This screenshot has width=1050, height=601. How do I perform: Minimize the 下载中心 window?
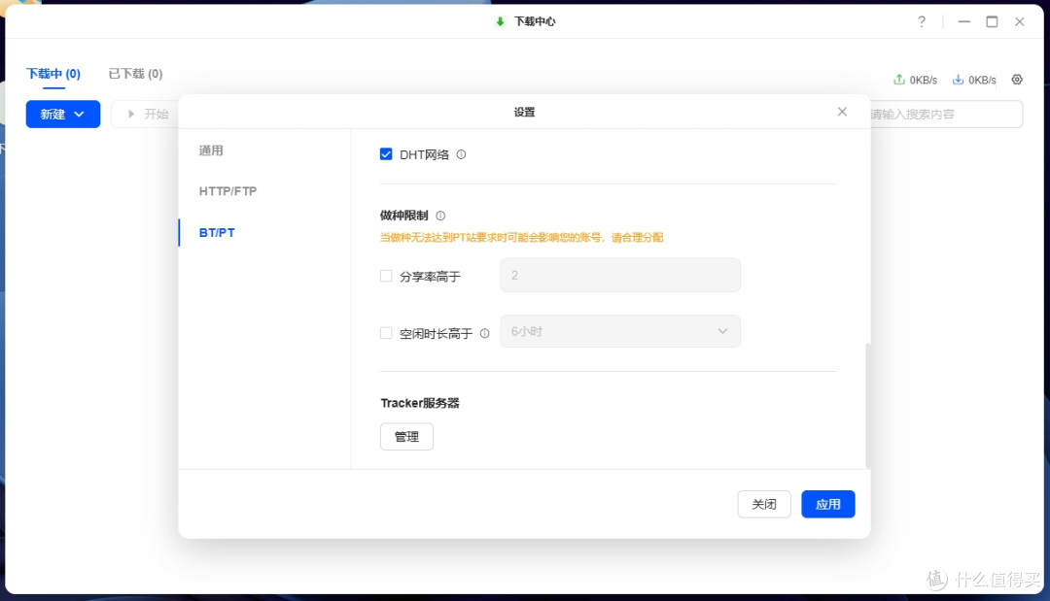click(x=963, y=21)
